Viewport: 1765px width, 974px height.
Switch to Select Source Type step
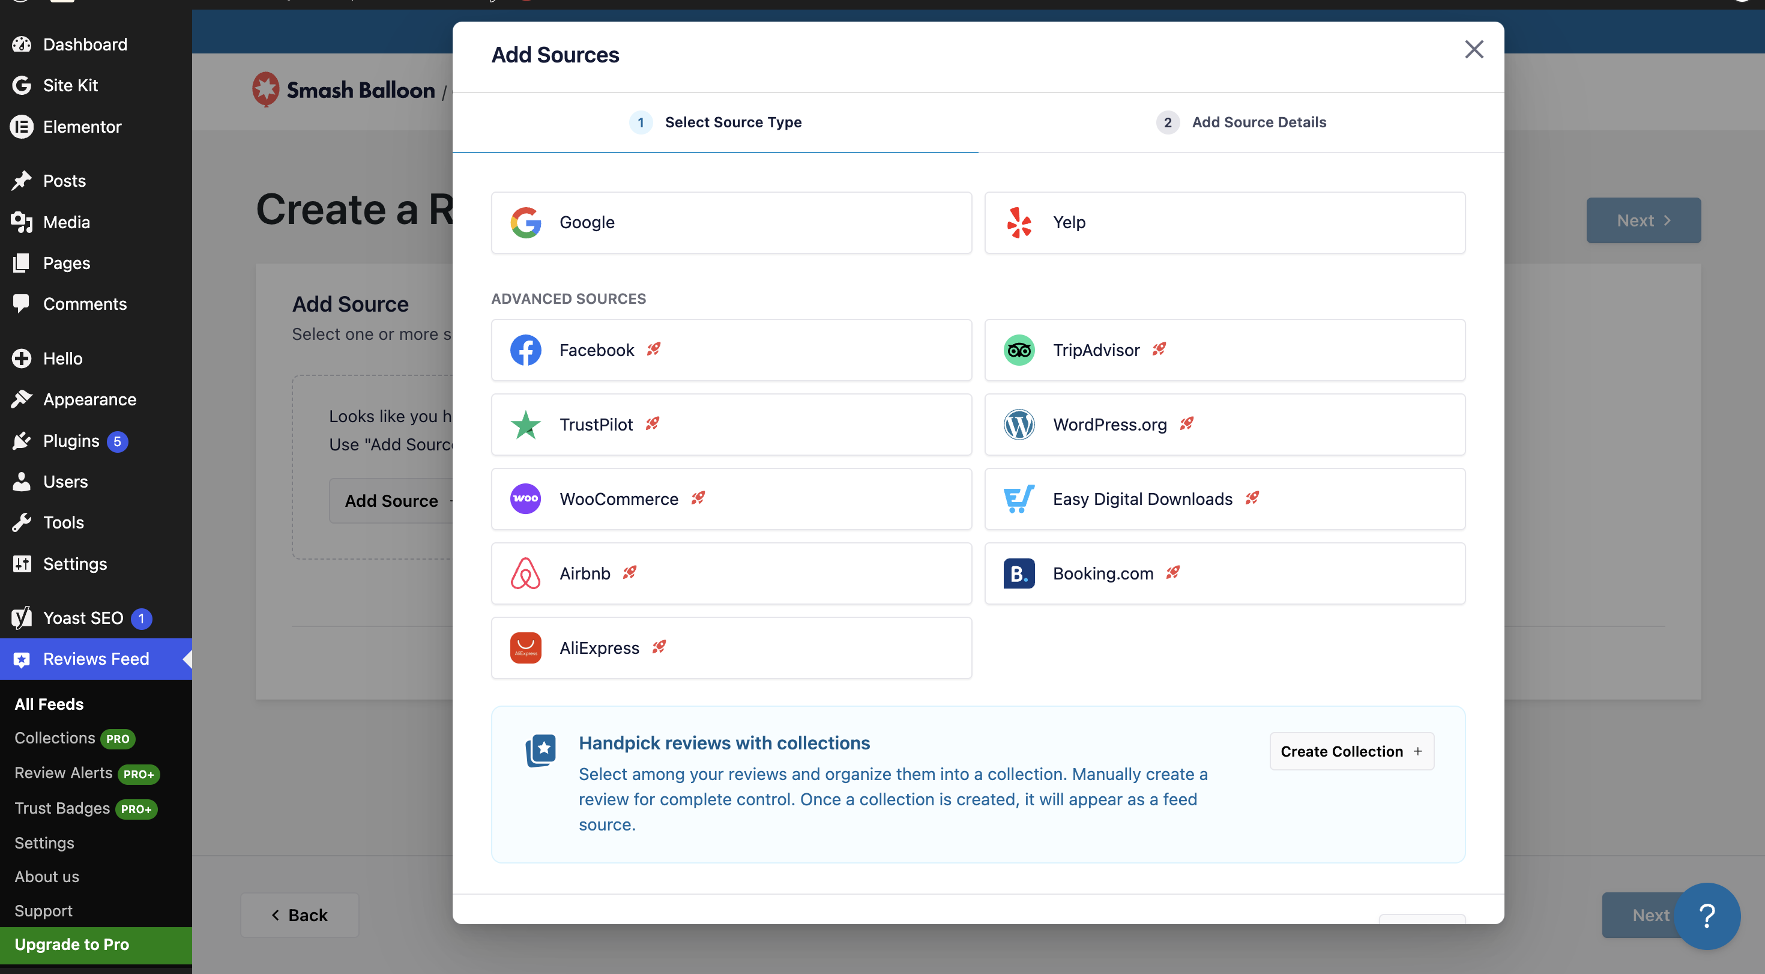[x=716, y=122]
